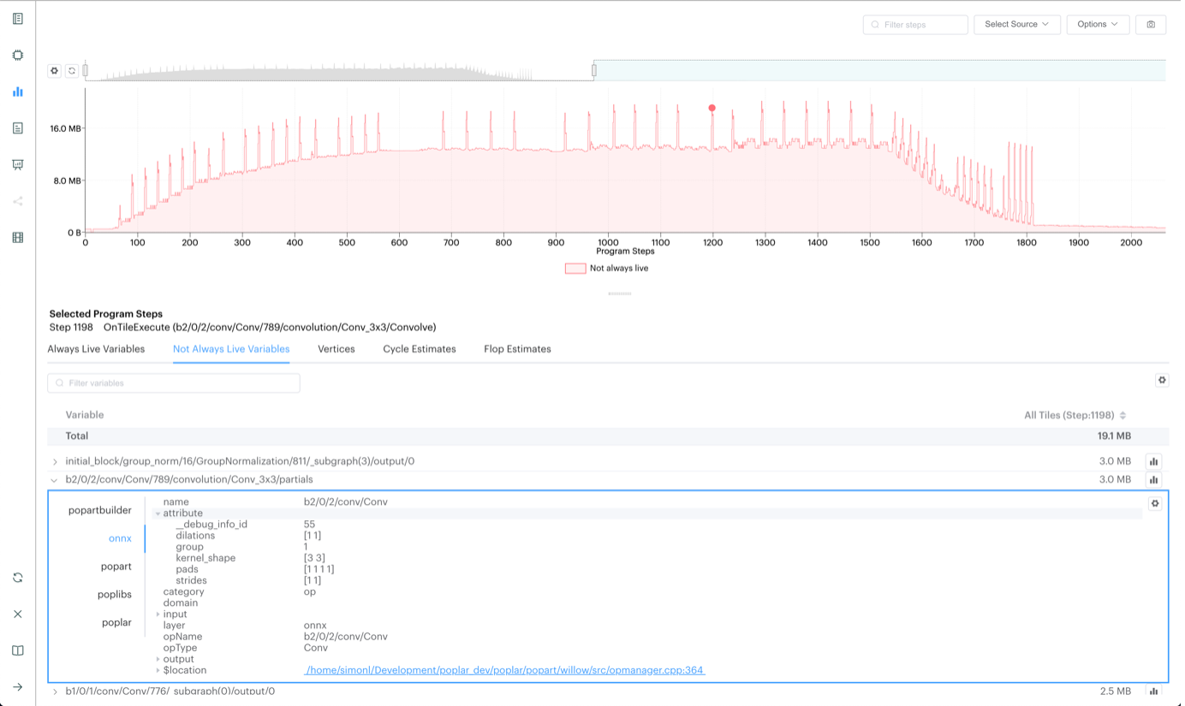The image size is (1185, 706).
Task: Open the Program Tree report
Action: (17, 127)
